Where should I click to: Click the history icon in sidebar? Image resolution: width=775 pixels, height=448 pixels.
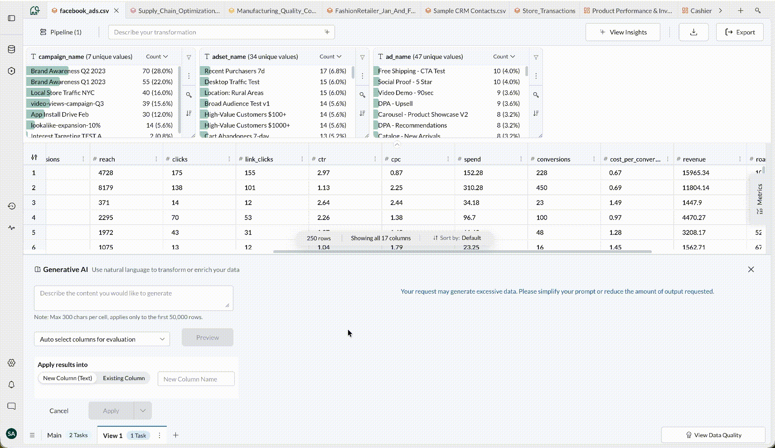12,206
